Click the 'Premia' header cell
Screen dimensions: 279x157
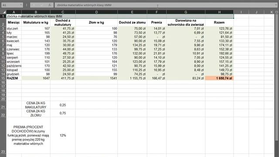[x=157, y=22]
